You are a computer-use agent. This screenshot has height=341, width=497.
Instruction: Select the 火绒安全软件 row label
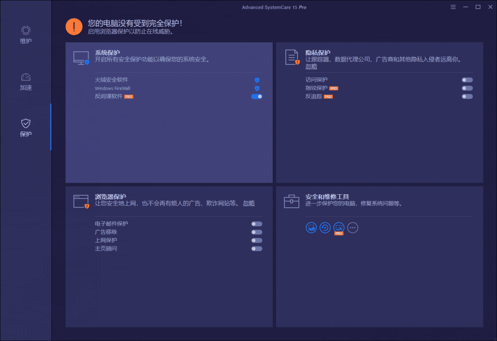112,80
